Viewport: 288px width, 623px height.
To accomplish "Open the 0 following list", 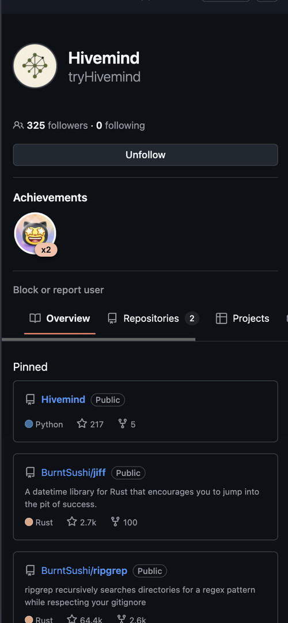I will (x=120, y=126).
